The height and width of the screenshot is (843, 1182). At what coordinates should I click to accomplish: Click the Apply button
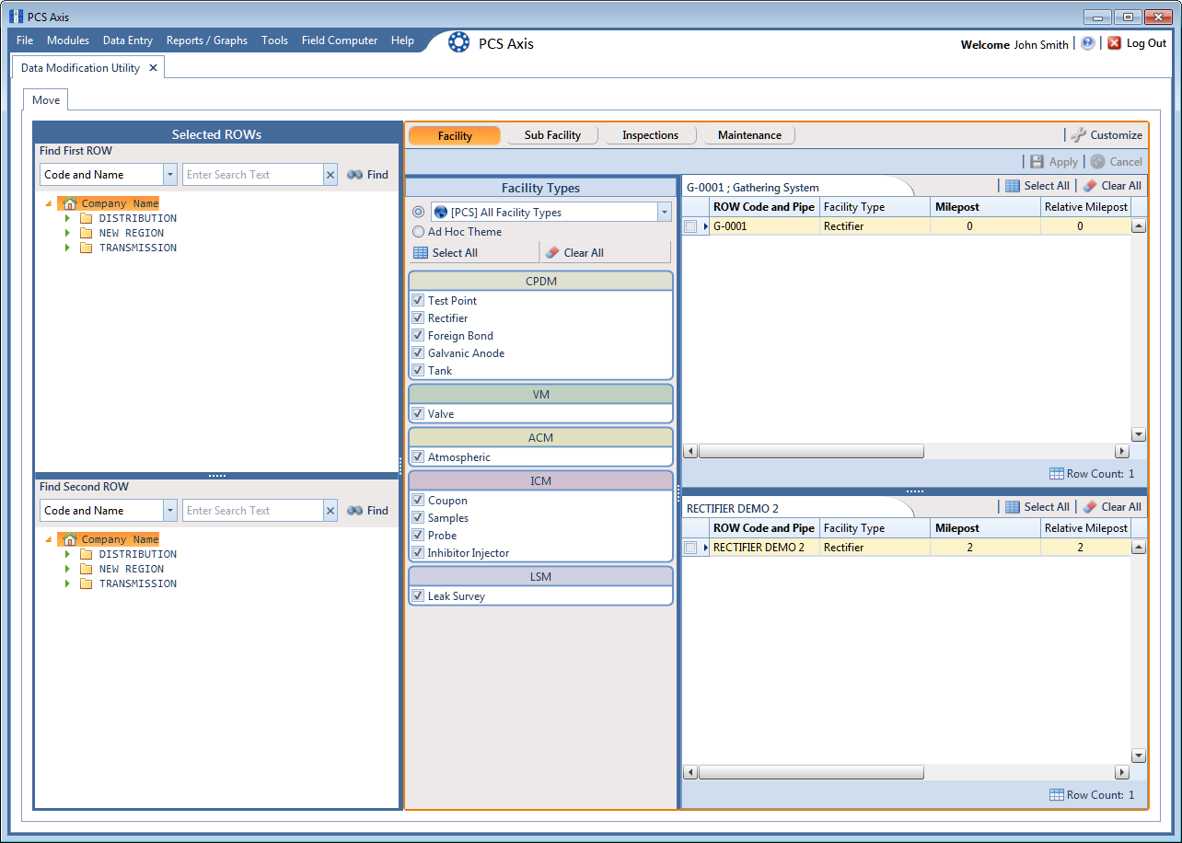click(1053, 162)
